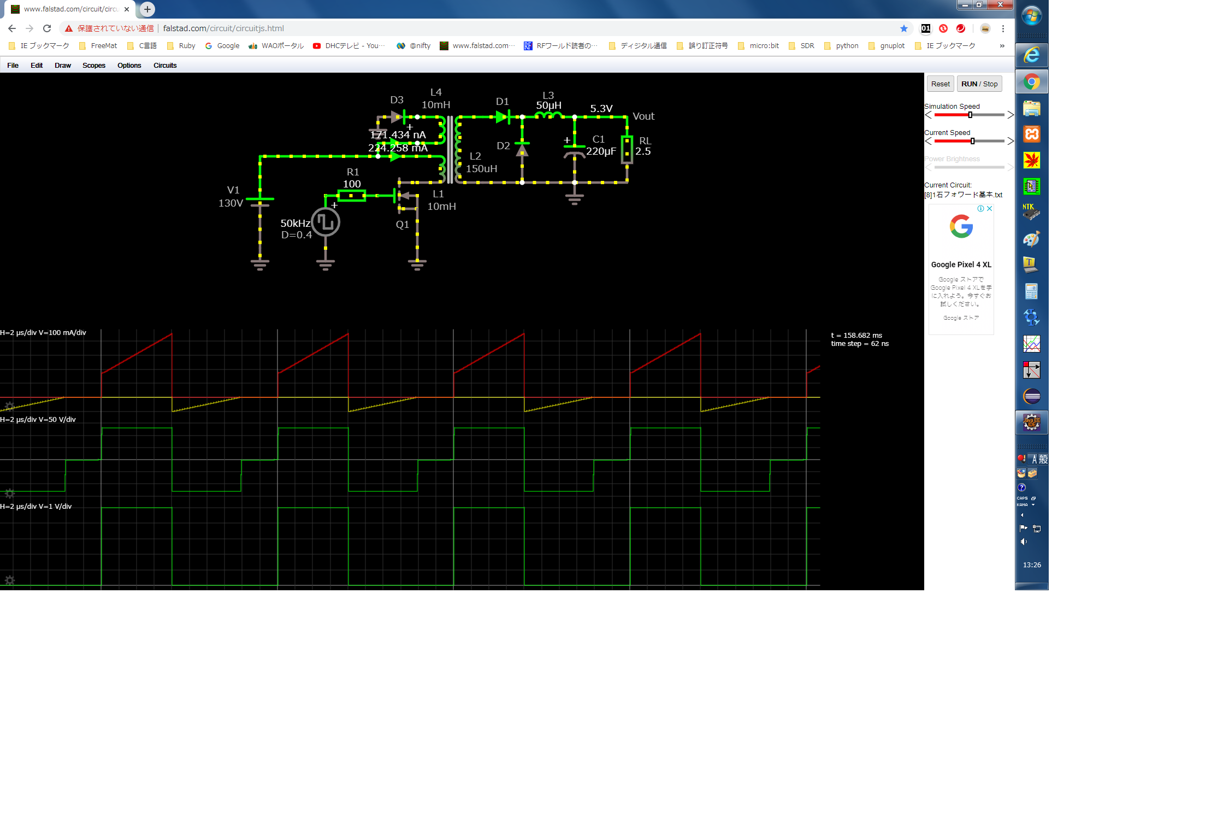Image resolution: width=1229 pixels, height=834 pixels.
Task: Click the ad info icon
Action: tap(981, 209)
